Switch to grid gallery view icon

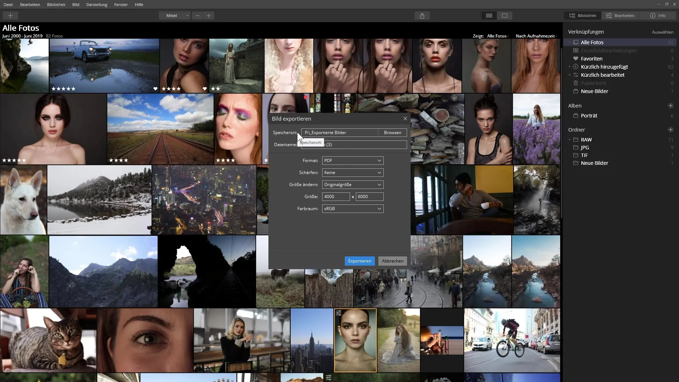(489, 16)
